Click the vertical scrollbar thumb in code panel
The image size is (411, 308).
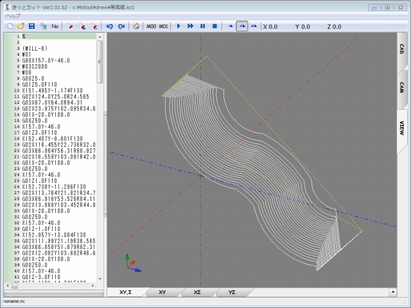(x=100, y=62)
